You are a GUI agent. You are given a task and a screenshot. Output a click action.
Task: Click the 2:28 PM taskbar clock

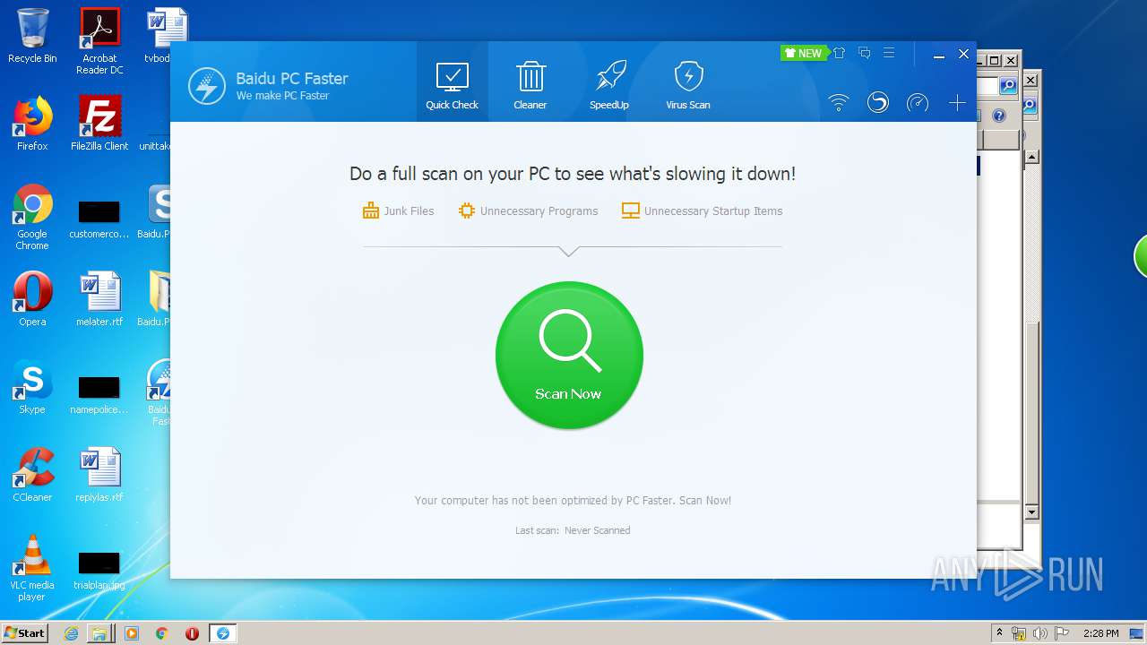tap(1101, 633)
